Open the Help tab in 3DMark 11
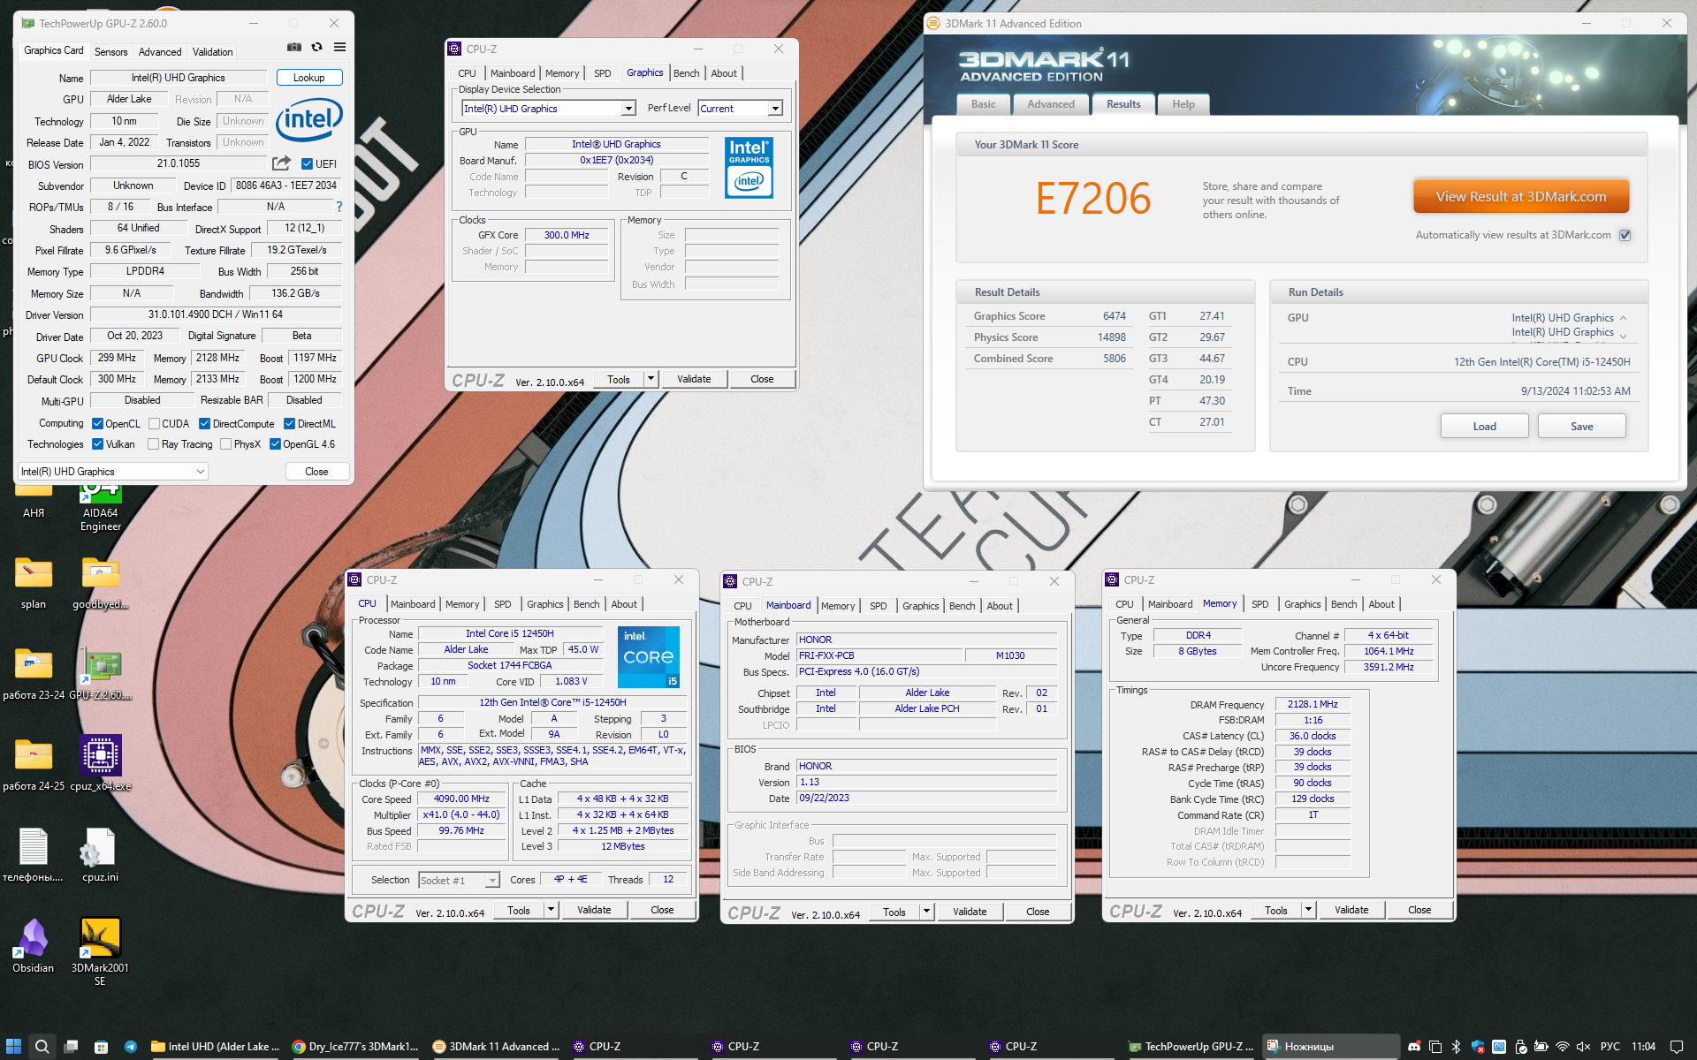 click(1183, 104)
